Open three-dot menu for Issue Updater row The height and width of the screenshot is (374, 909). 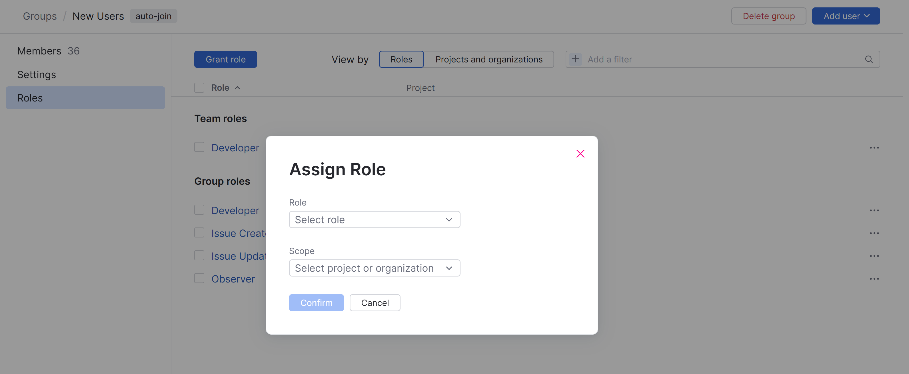pyautogui.click(x=874, y=256)
